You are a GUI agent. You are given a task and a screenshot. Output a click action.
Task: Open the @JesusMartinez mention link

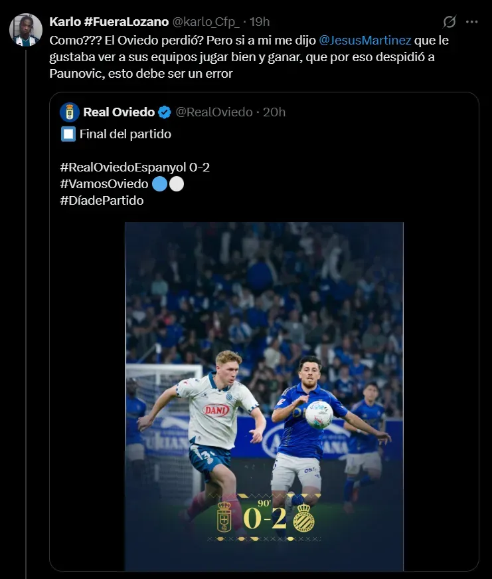pyautogui.click(x=365, y=41)
